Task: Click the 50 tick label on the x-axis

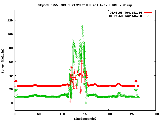Action: coord(38,114)
